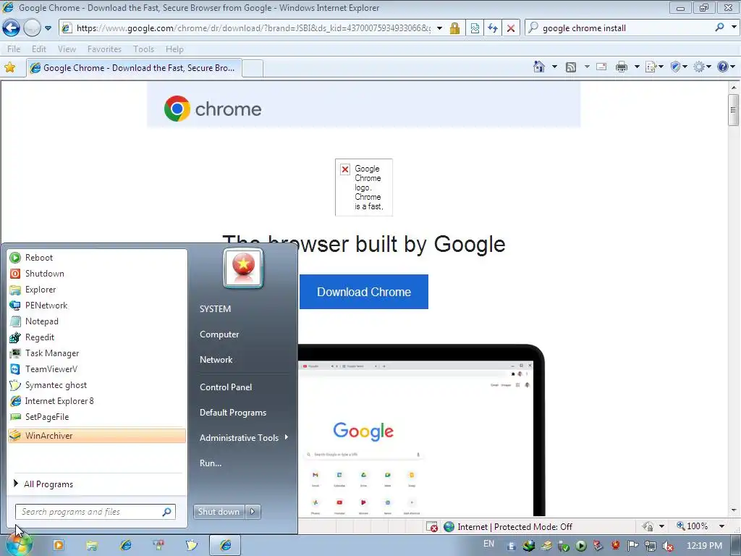741x556 pixels.
Task: Click the Download Chrome button
Action: [364, 292]
